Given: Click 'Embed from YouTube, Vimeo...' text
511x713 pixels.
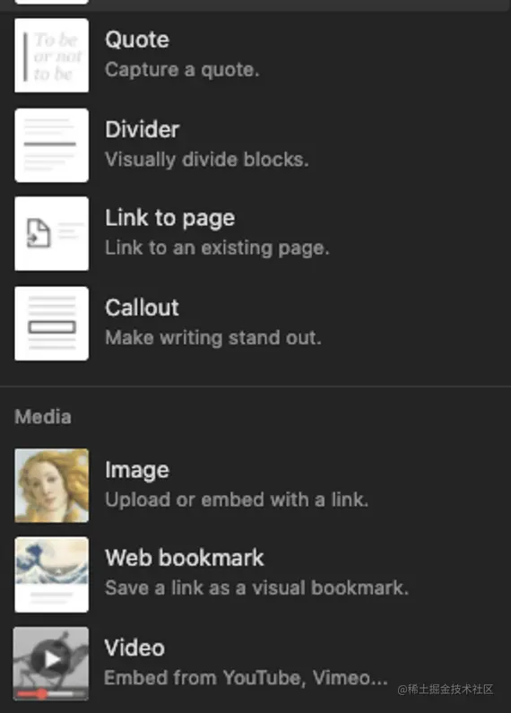Looking at the screenshot, I should (x=246, y=678).
